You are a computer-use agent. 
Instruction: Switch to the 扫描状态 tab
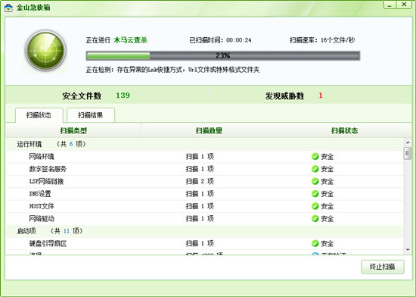(39, 115)
